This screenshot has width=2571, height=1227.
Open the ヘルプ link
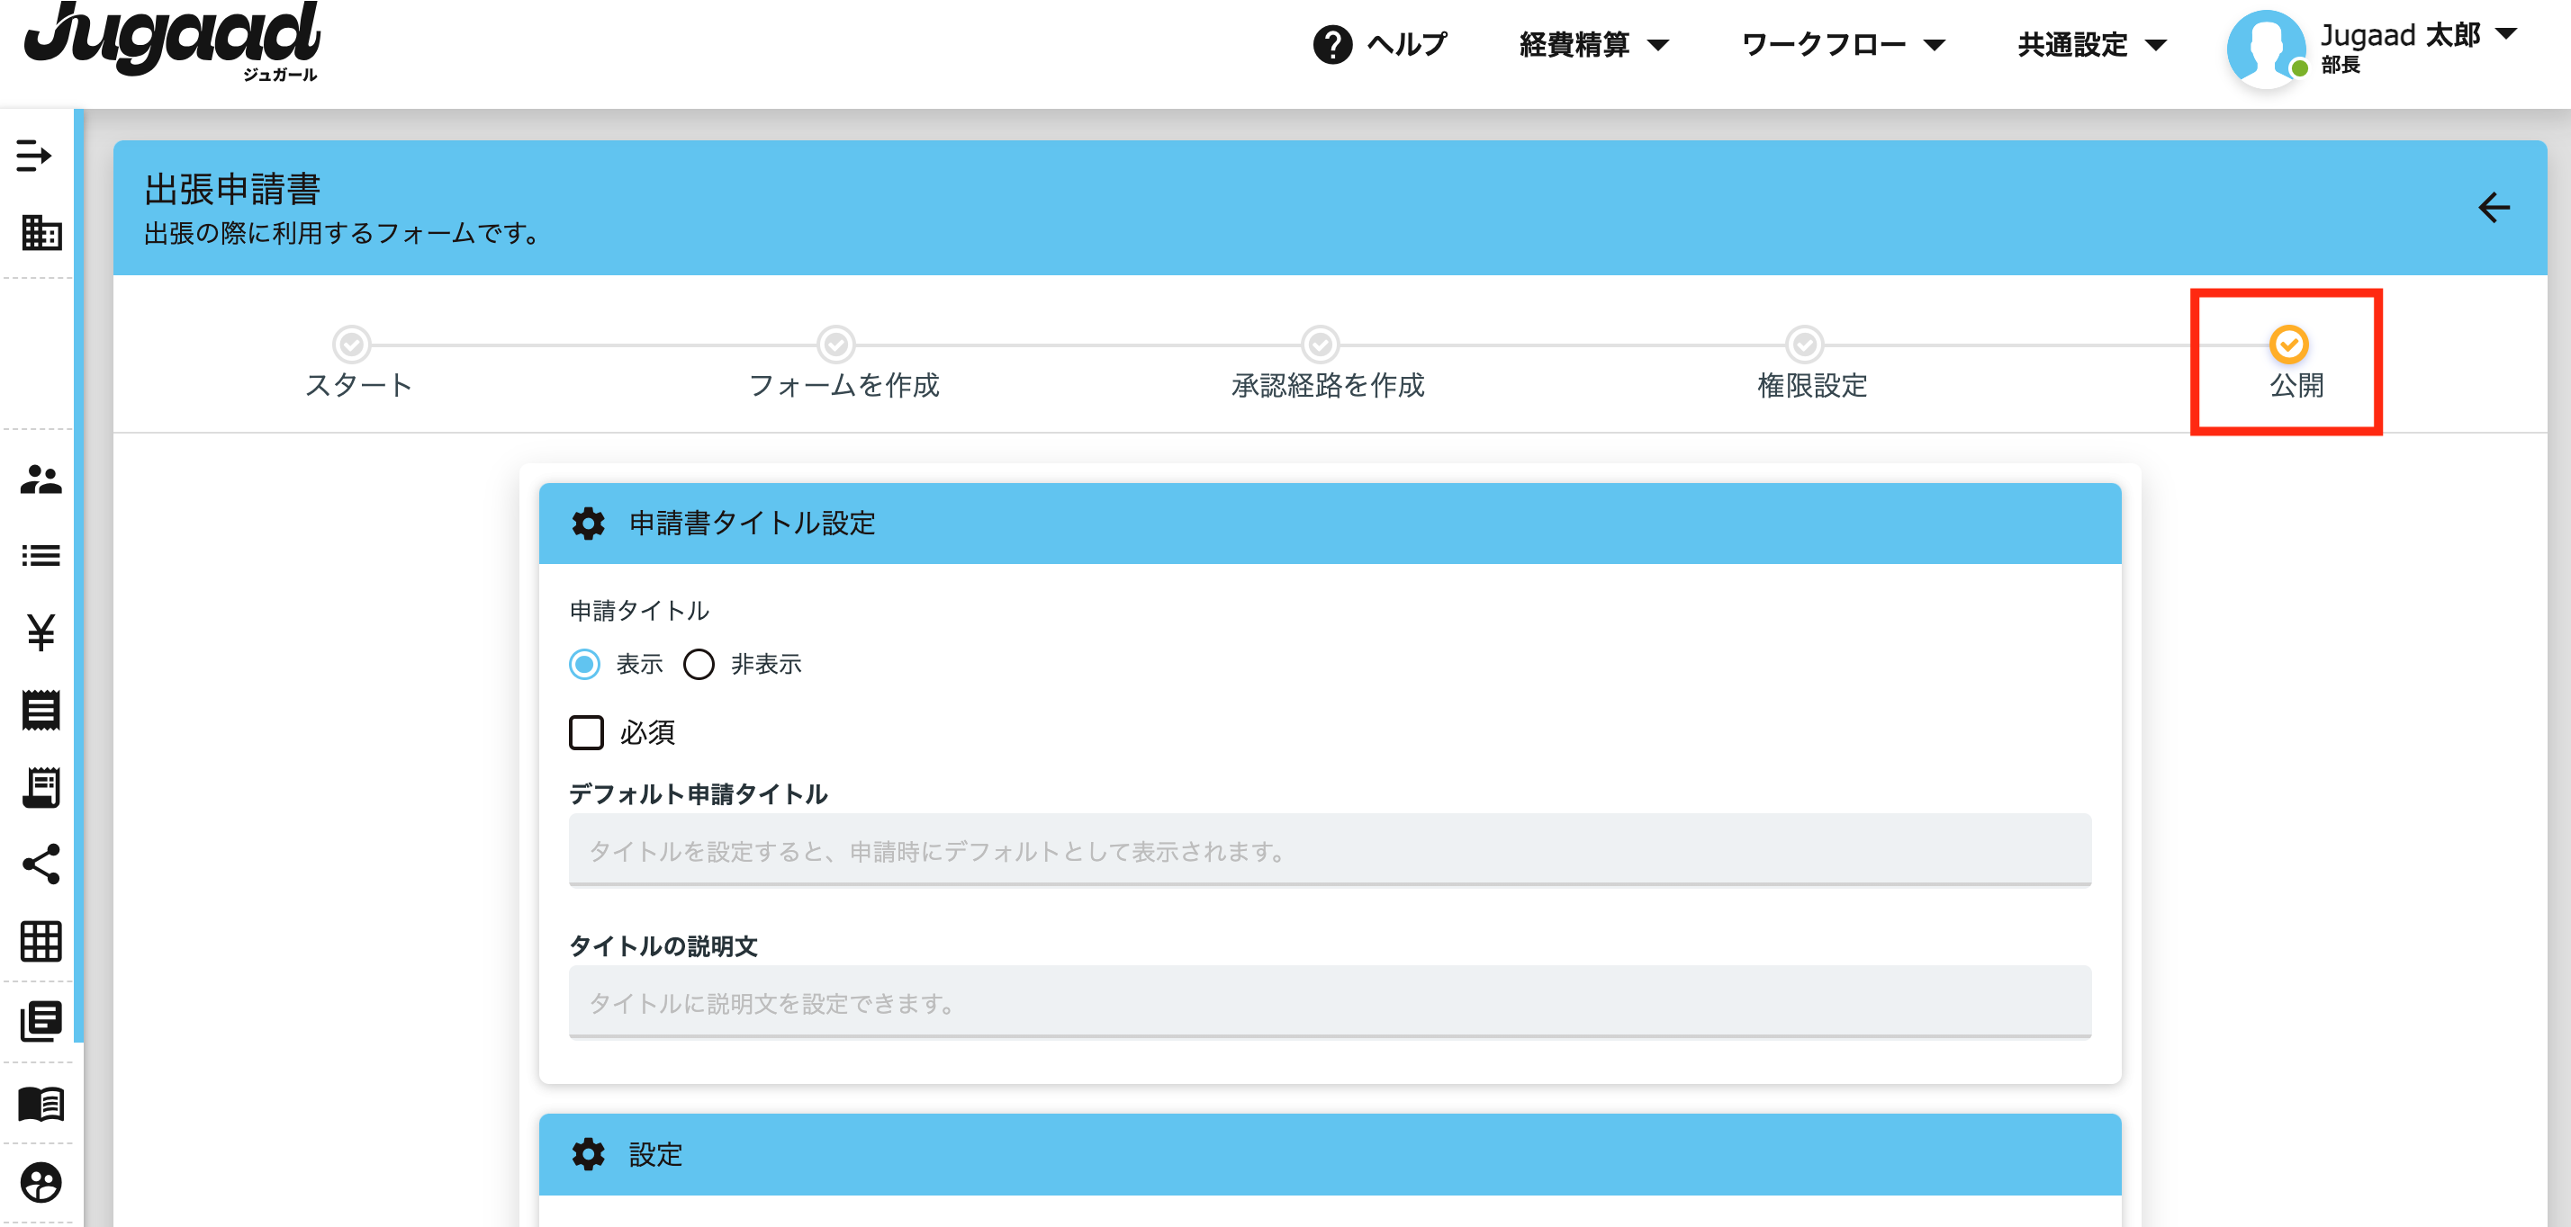[x=1406, y=44]
